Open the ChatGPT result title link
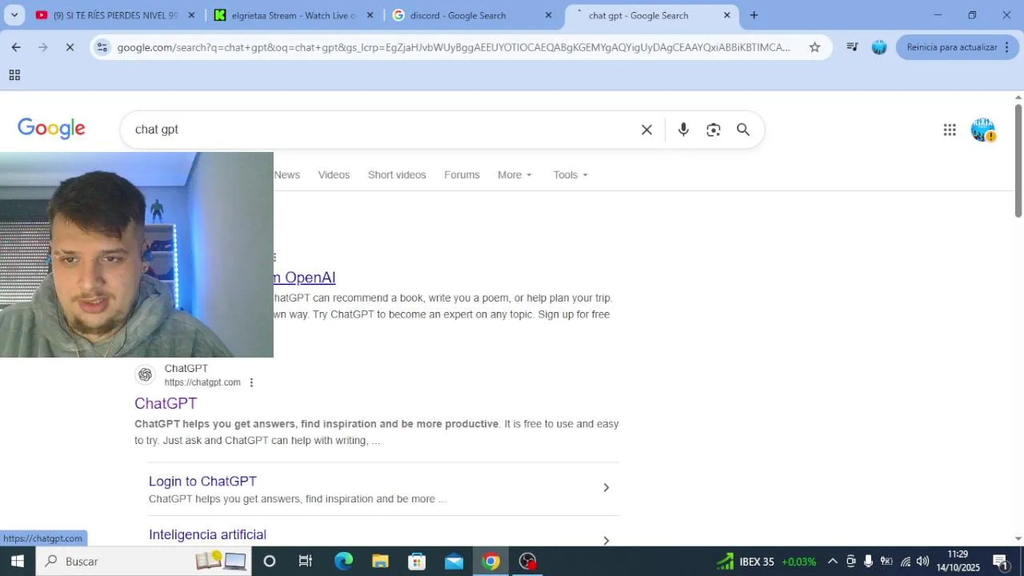Viewport: 1024px width, 576px height. 166,403
